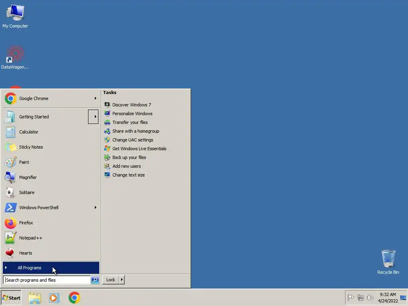
Task: Expand Google Chrome jump list arrow
Action: pyautogui.click(x=96, y=98)
